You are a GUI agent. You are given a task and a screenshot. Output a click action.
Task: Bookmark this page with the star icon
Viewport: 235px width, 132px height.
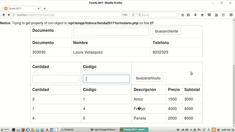tap(182, 15)
